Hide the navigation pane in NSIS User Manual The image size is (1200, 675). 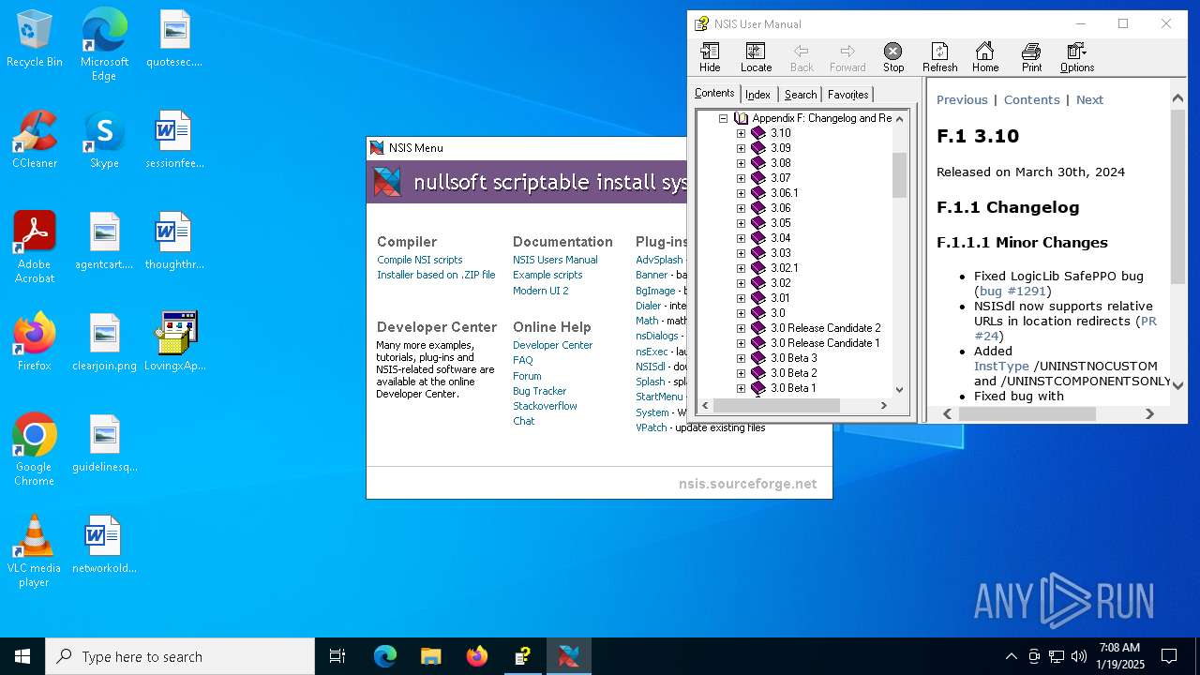pyautogui.click(x=710, y=57)
